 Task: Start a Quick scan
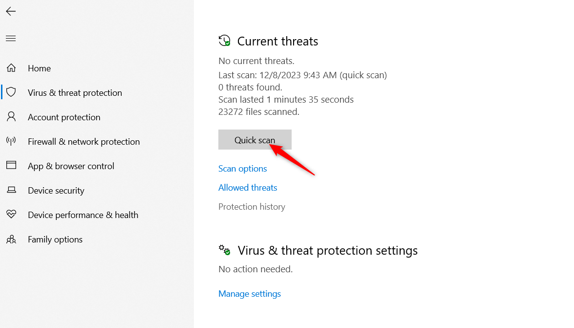click(255, 139)
